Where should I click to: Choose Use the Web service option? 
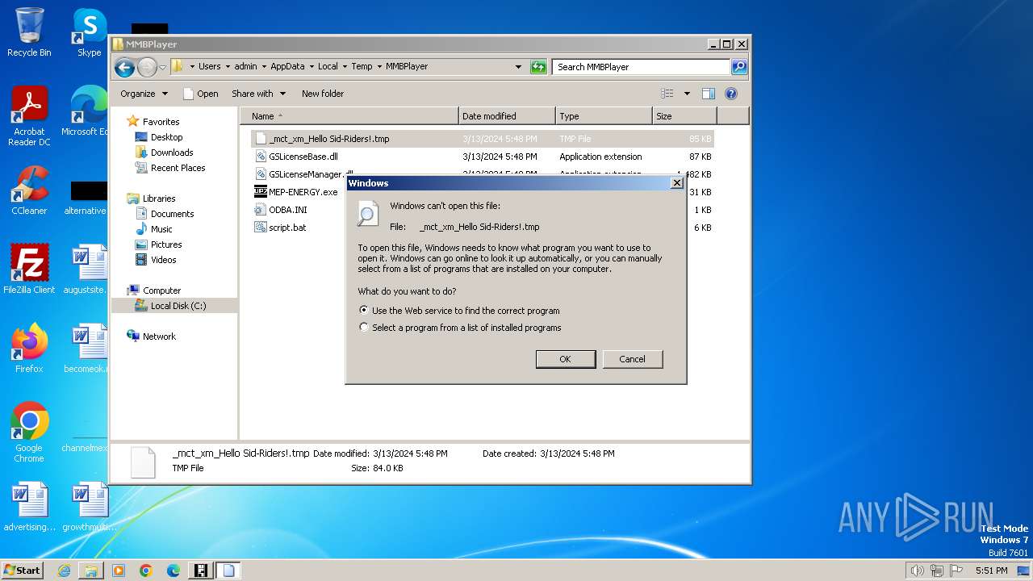458,311
